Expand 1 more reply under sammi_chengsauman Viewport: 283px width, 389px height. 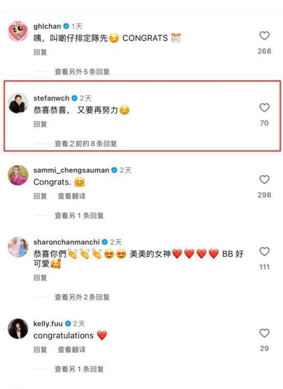(79, 216)
